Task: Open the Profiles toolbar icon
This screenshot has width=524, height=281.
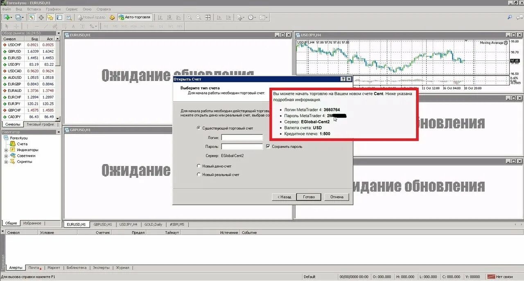Action: (x=19, y=17)
